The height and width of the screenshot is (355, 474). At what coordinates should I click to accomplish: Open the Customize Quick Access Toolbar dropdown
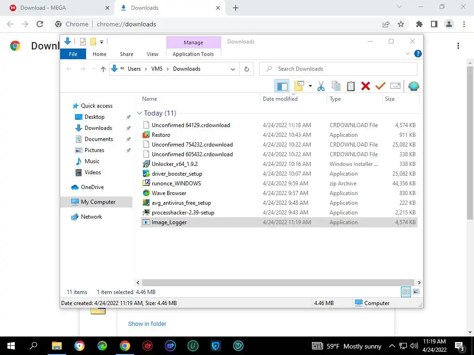pos(101,42)
